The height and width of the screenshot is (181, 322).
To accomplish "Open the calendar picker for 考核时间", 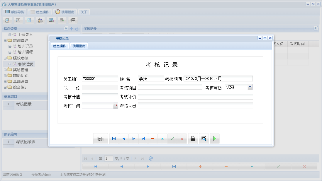I will tap(116, 106).
